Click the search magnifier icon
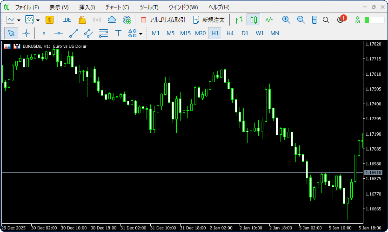 (326, 20)
